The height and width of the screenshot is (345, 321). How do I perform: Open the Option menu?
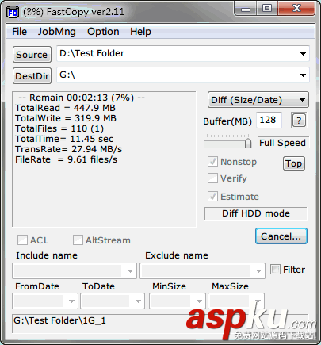(x=103, y=32)
